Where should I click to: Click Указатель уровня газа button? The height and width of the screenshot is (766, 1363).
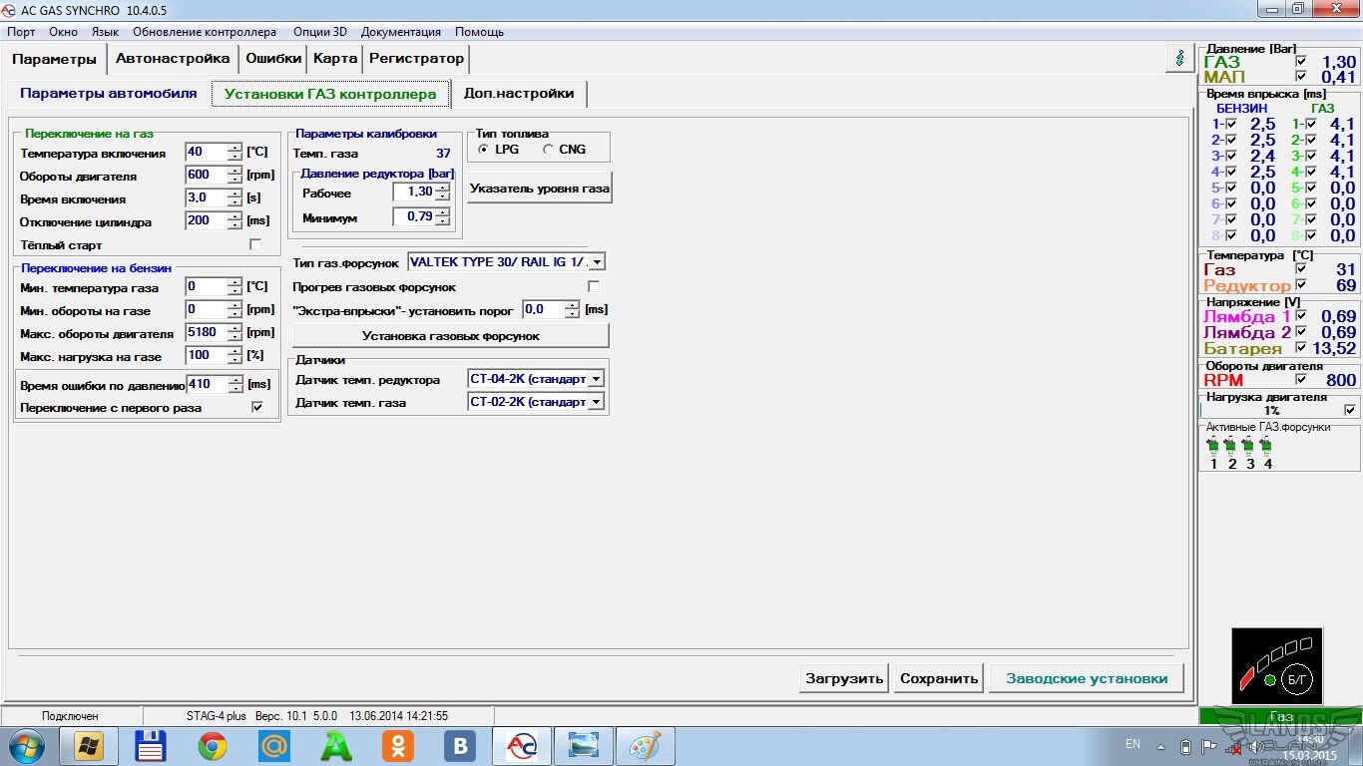point(540,188)
